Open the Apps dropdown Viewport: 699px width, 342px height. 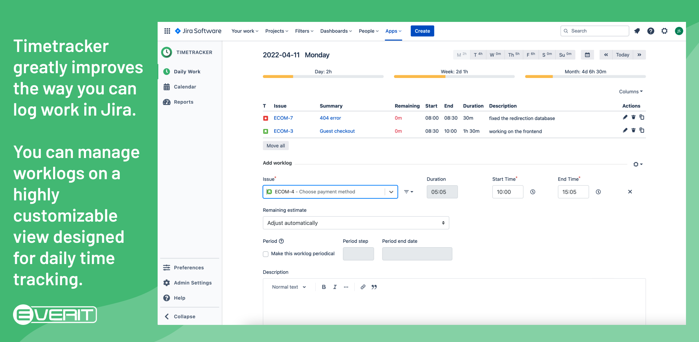pyautogui.click(x=393, y=31)
